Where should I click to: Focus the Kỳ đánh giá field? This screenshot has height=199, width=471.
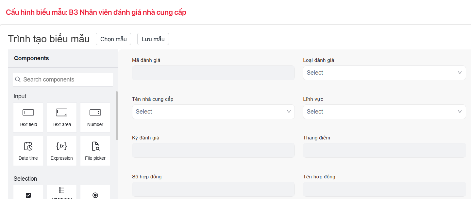[213, 150]
